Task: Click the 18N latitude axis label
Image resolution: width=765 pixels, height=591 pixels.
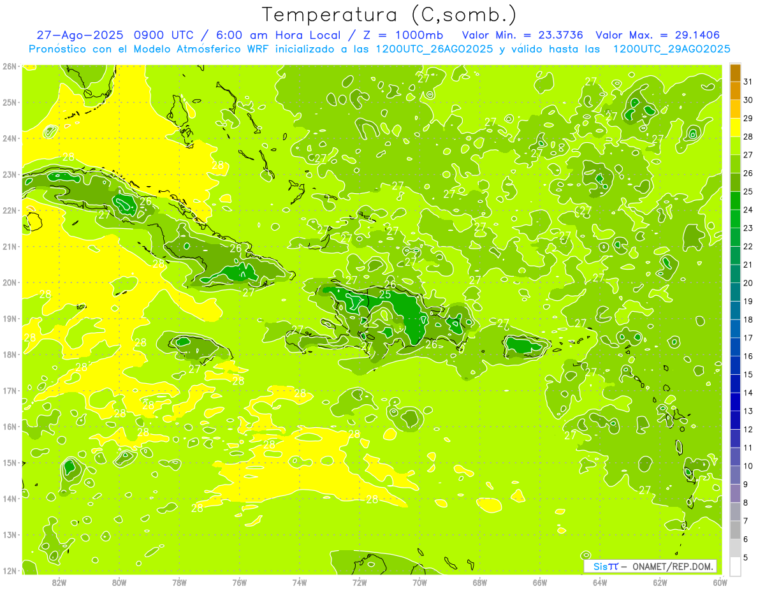Action: [10, 354]
